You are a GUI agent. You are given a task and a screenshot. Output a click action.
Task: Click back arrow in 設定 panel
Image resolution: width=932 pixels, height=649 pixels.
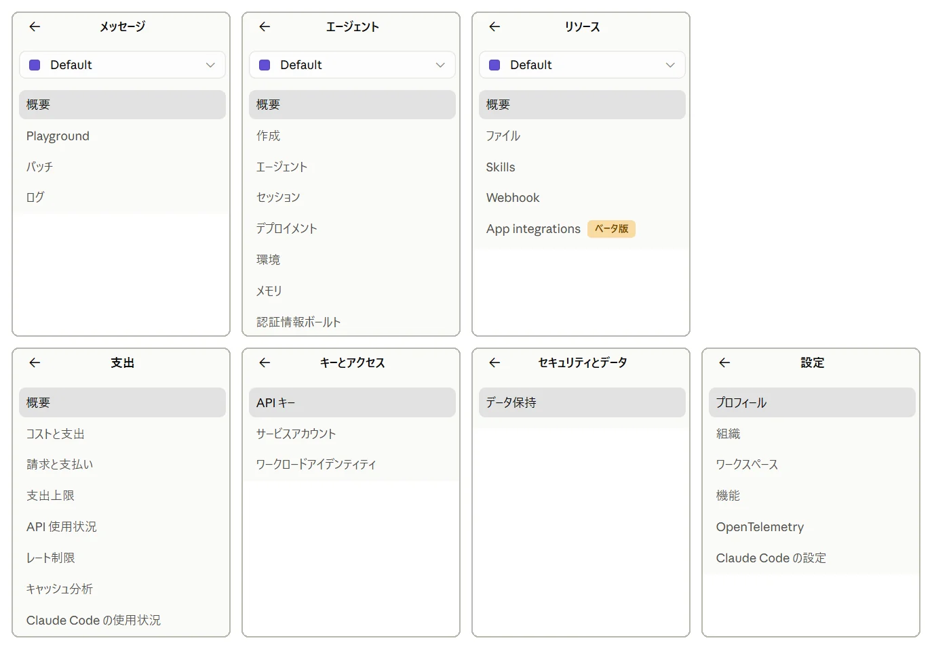tap(724, 362)
